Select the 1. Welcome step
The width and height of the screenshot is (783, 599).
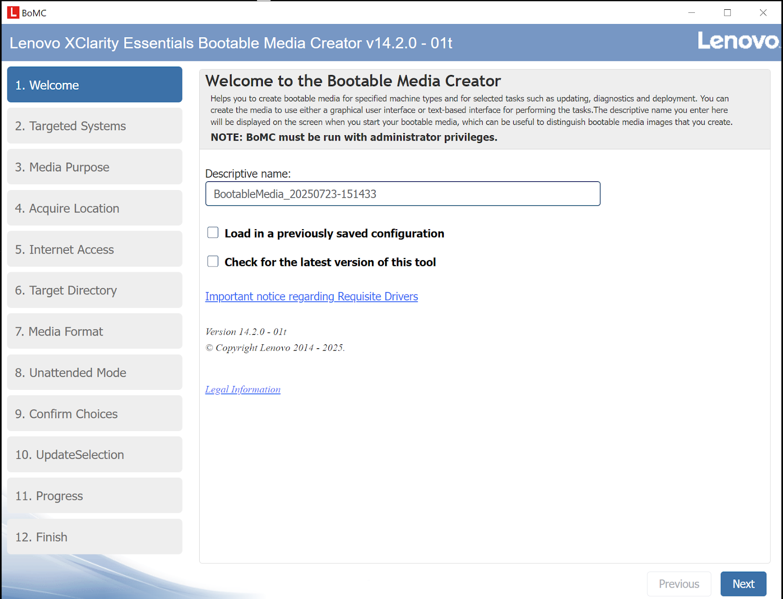click(94, 85)
